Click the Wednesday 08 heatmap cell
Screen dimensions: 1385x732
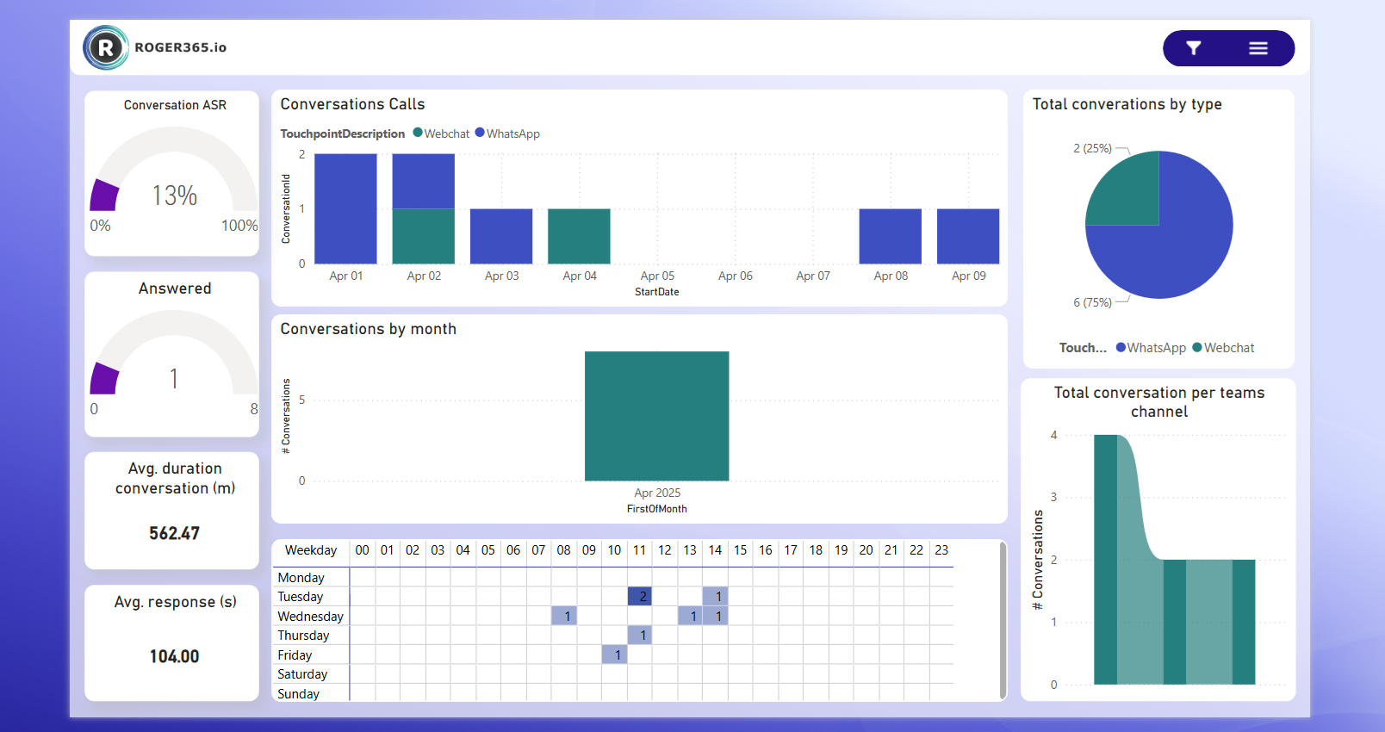click(x=564, y=616)
